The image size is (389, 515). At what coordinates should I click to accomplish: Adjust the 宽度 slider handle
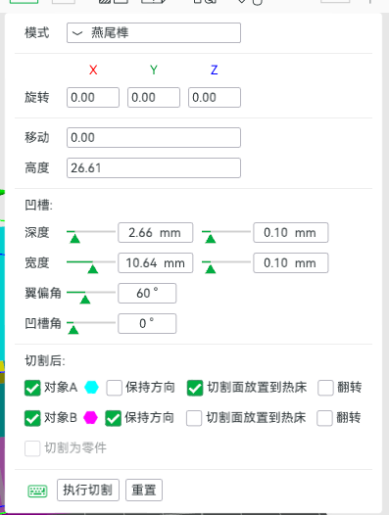pos(93,269)
